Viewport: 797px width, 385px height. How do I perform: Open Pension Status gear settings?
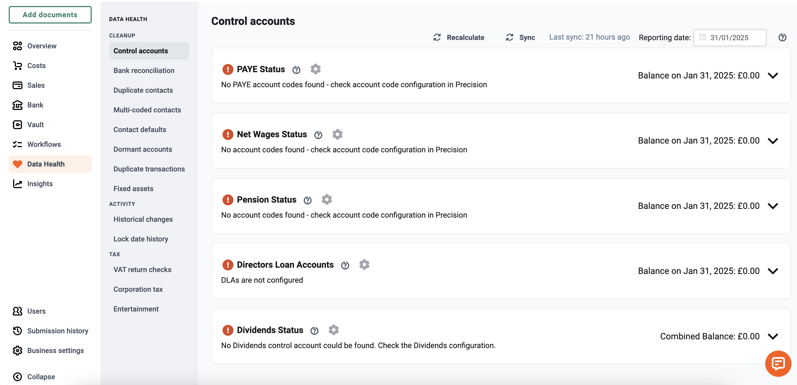327,199
